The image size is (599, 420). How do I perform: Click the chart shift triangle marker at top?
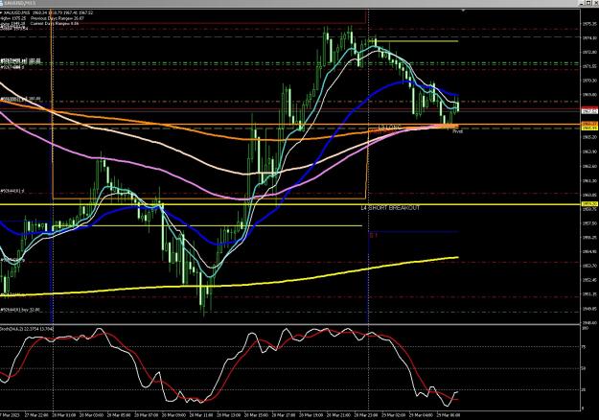coord(463,11)
